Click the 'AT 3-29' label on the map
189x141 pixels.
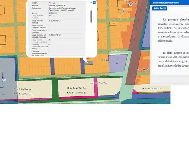click(x=105, y=60)
